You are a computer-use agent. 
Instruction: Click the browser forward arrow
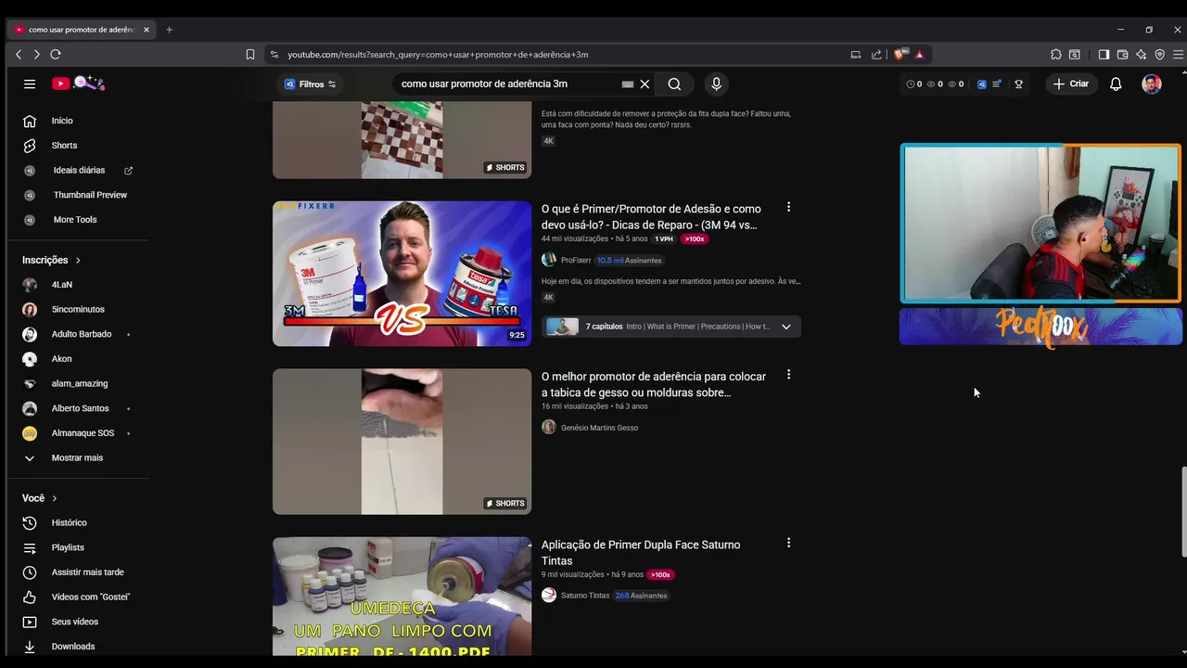[36, 55]
